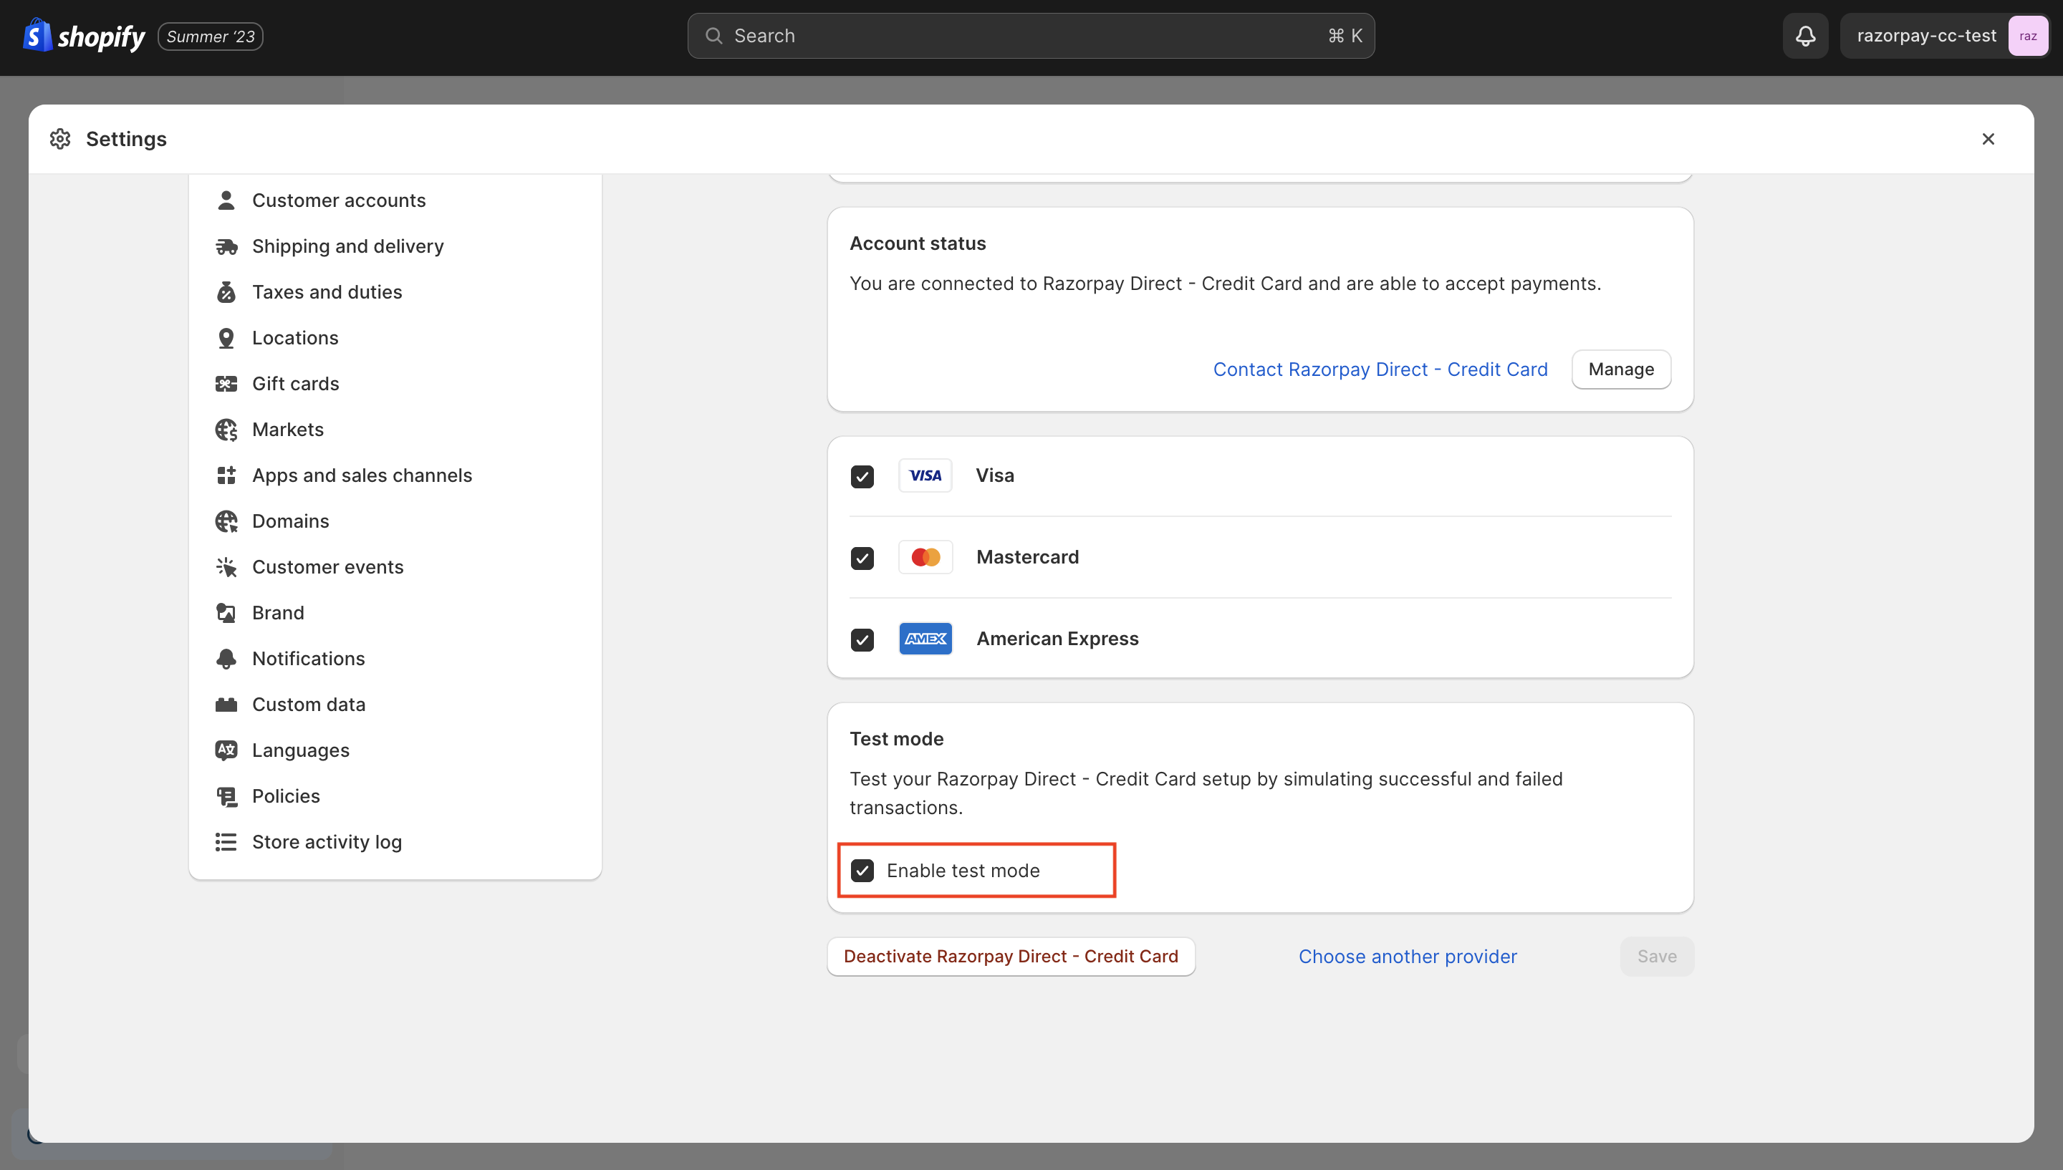Click the Visa card logo
Viewport: 2063px width, 1170px height.
click(x=925, y=475)
